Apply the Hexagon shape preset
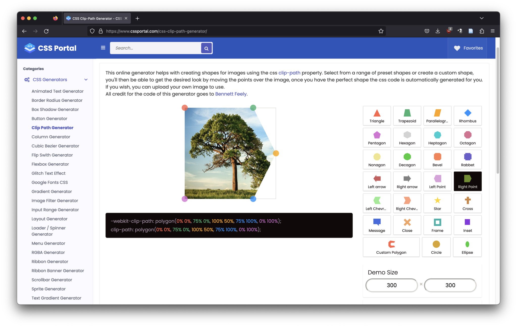 407,138
